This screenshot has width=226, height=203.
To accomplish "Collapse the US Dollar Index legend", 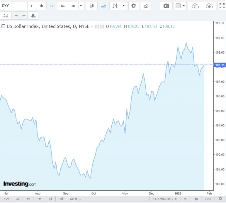I will [x=3, y=26].
